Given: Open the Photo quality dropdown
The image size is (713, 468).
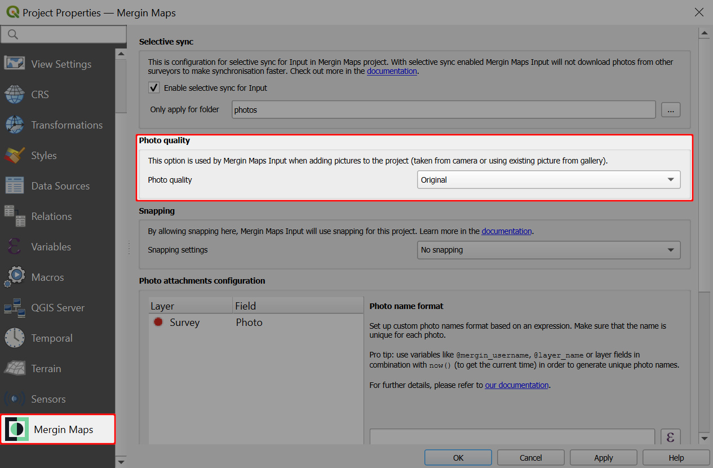Looking at the screenshot, I should pos(548,180).
